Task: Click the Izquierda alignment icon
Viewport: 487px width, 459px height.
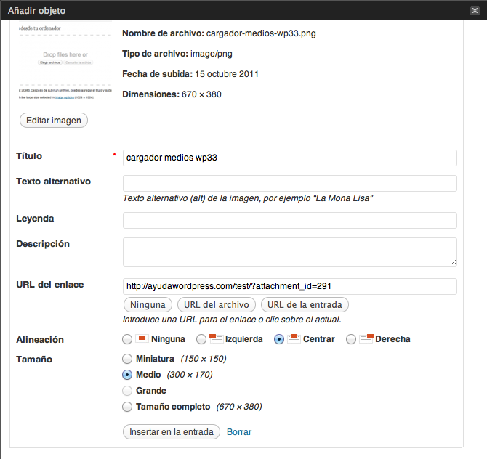Action: pyautogui.click(x=215, y=338)
